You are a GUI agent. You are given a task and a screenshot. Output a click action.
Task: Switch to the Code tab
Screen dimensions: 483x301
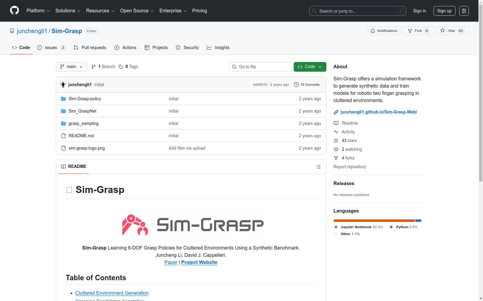(x=21, y=48)
